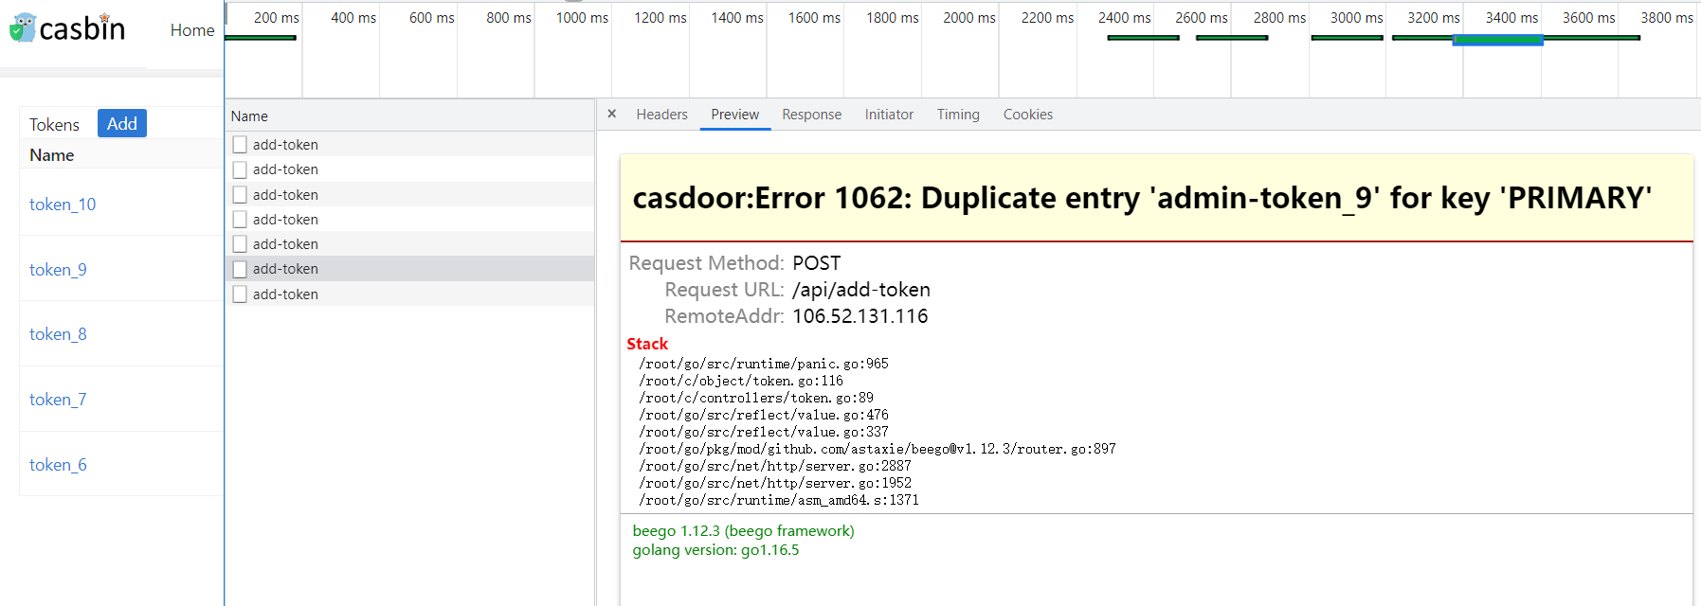The image size is (1701, 606).
Task: Open the Home menu item
Action: click(x=192, y=30)
